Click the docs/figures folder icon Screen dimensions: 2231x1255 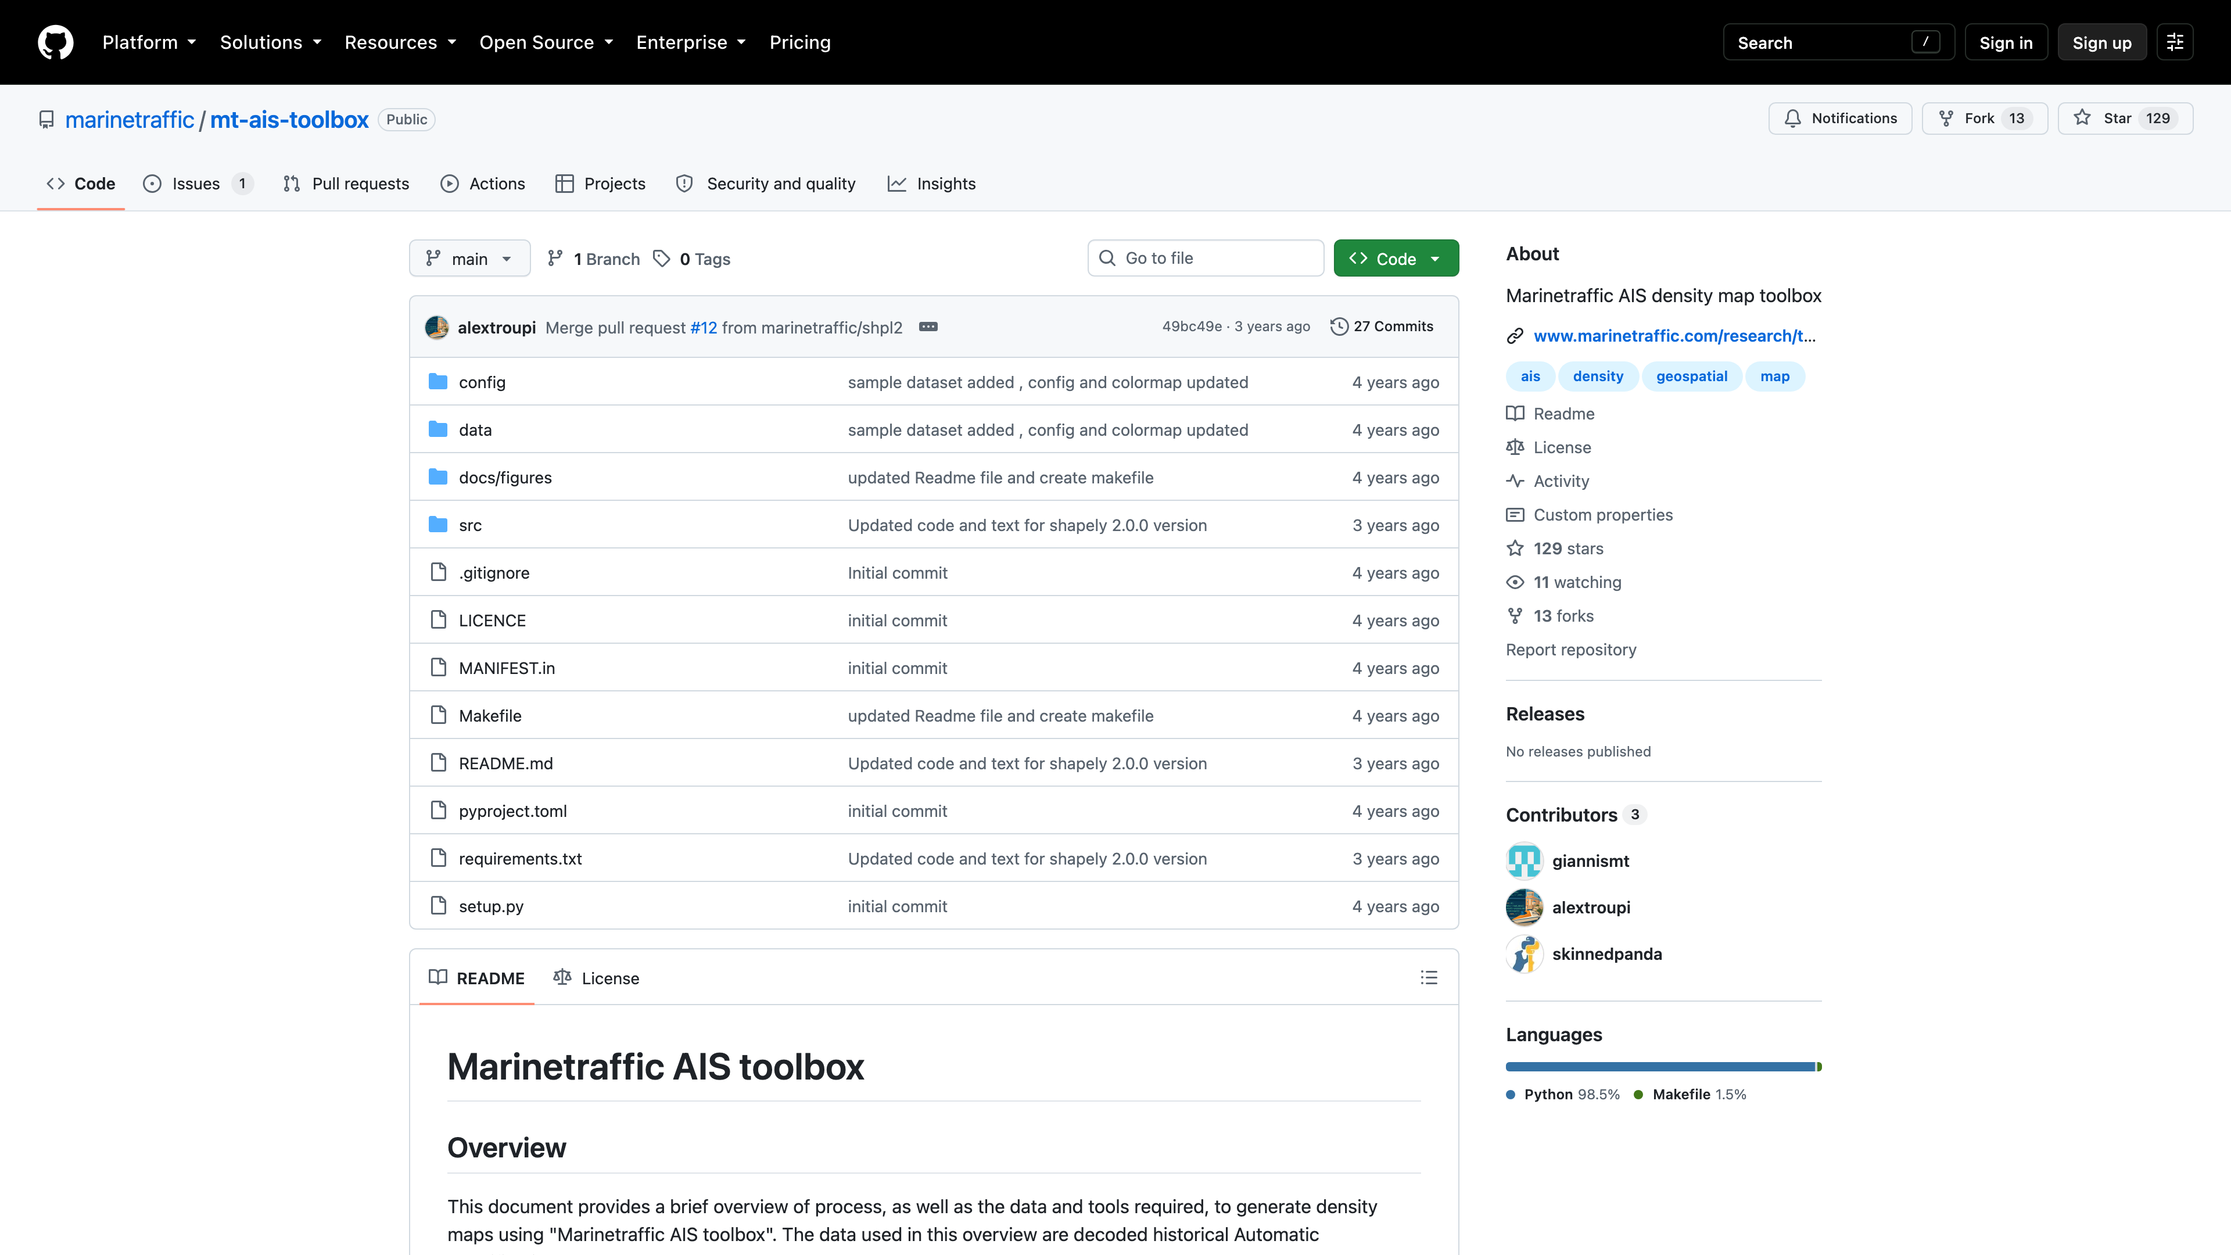click(x=438, y=477)
